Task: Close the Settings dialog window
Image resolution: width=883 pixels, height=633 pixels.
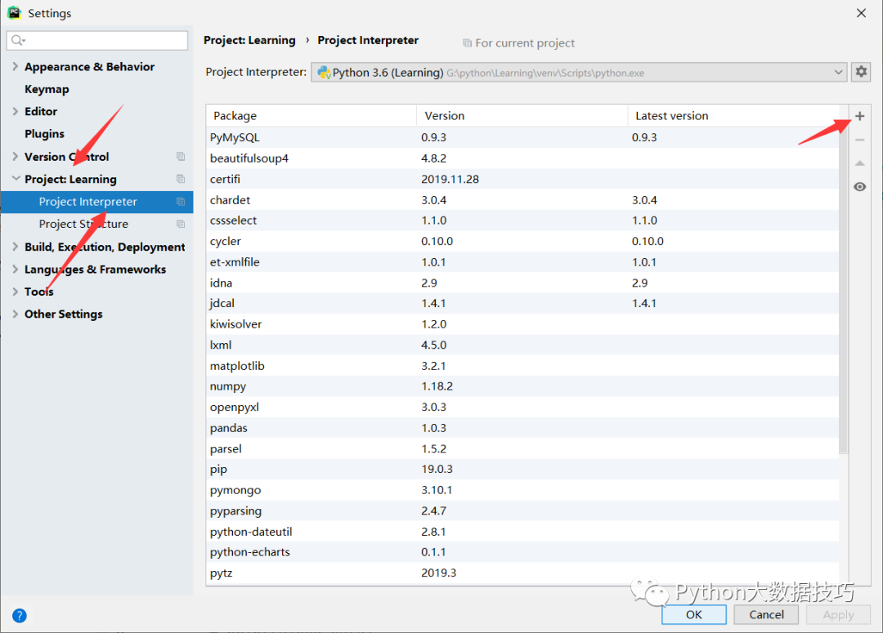Action: point(861,13)
